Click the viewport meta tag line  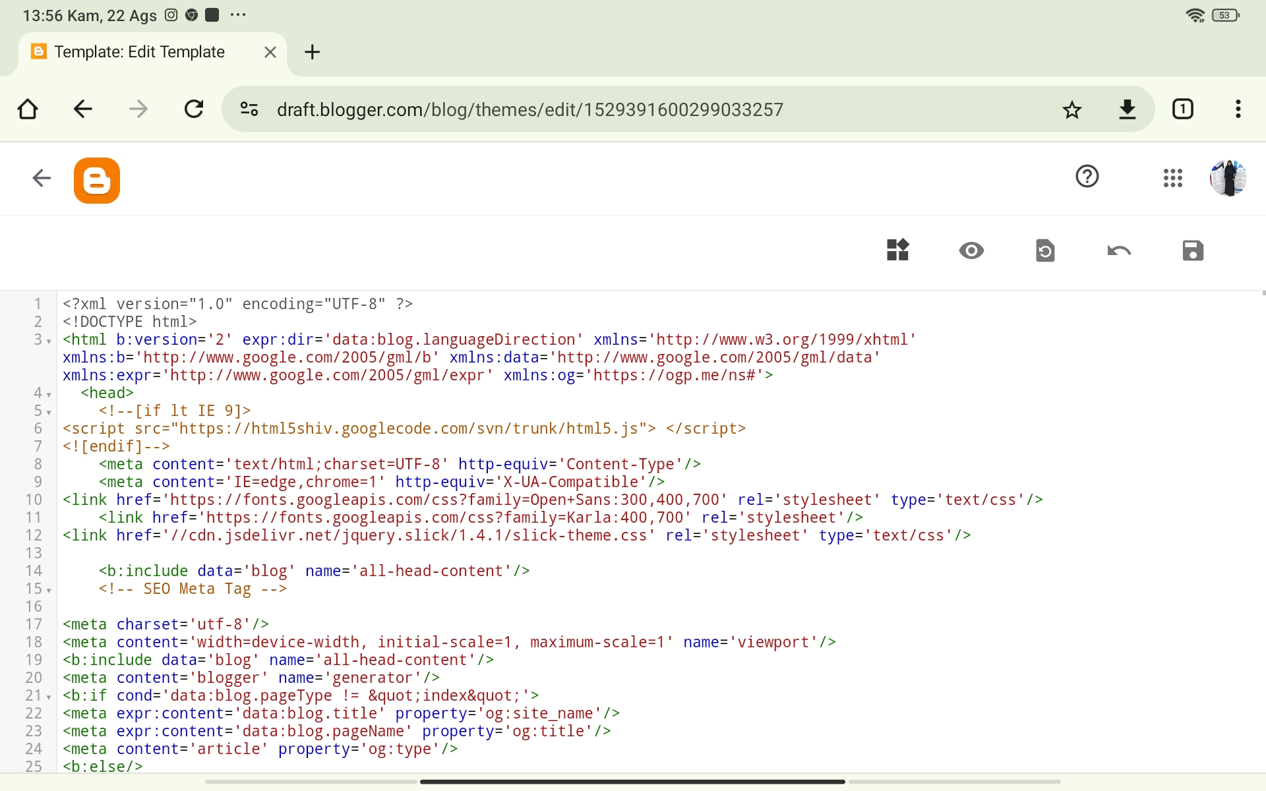point(449,642)
